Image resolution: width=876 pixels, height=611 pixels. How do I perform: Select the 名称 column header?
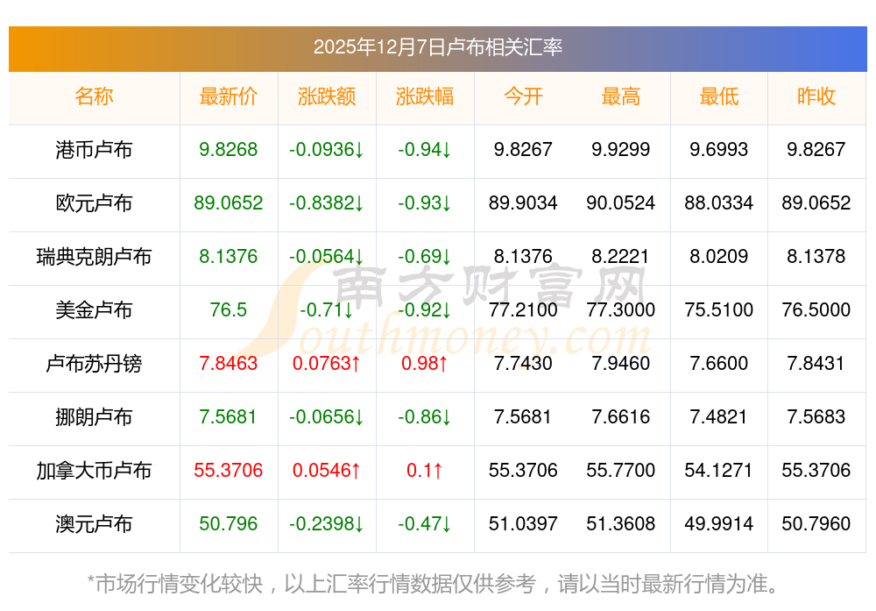click(x=94, y=96)
